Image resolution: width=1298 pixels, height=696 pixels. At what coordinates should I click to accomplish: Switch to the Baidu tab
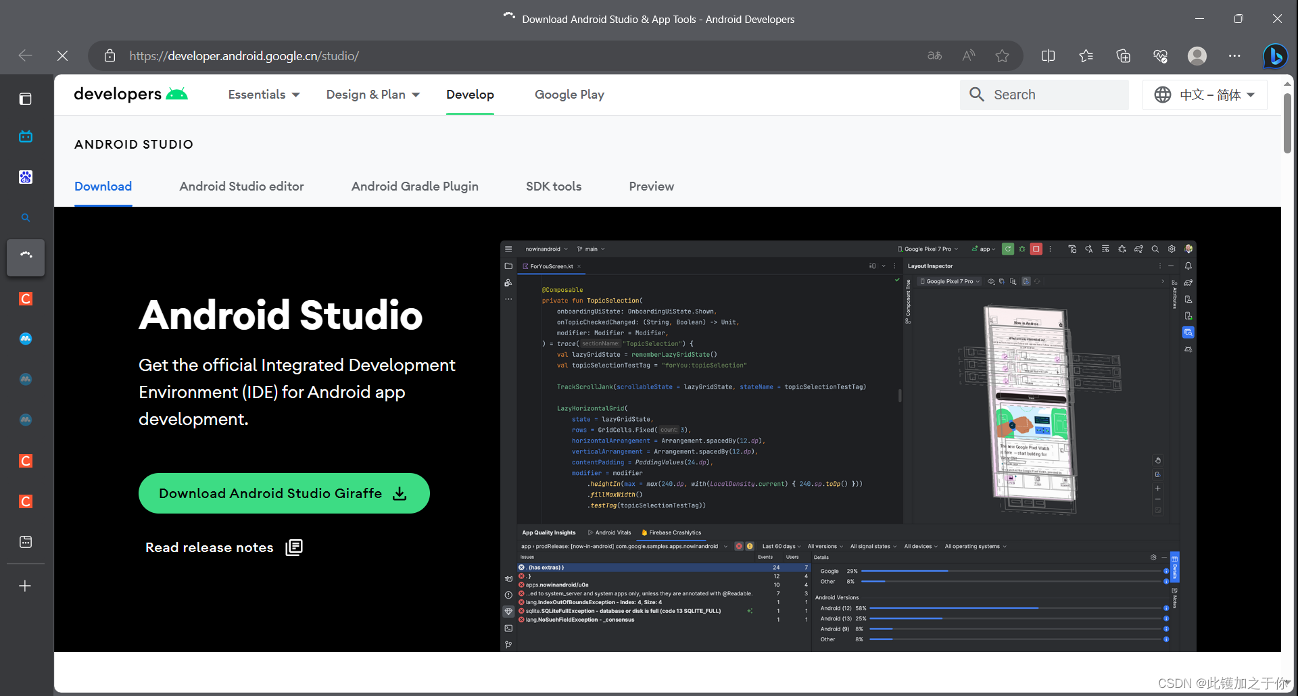coord(26,177)
